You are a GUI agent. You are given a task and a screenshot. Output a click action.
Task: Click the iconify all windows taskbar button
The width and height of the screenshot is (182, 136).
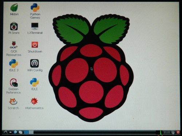[20, 132]
